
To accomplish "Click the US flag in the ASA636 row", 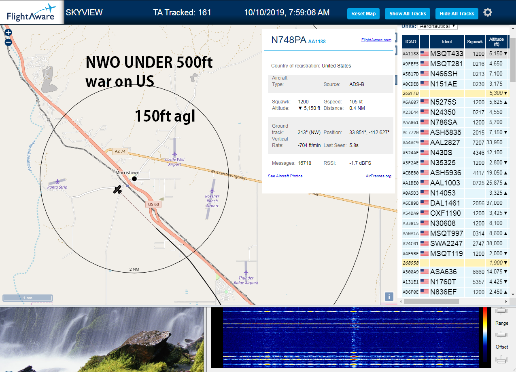I will click(425, 271).
